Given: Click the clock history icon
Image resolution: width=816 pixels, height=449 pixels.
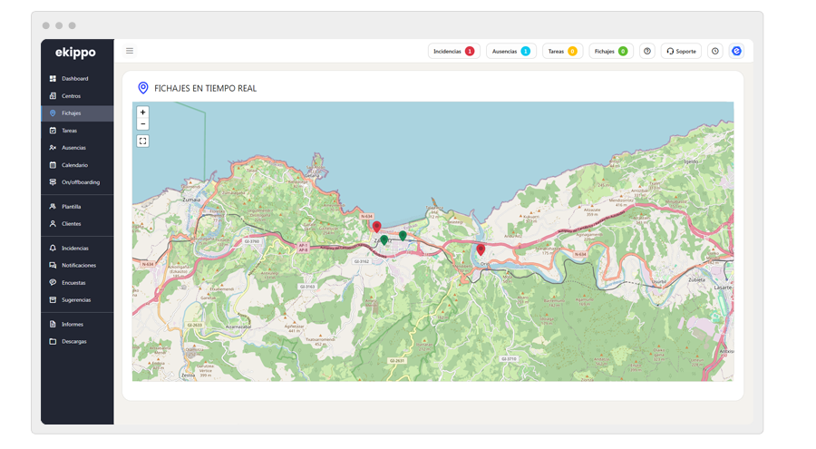Looking at the screenshot, I should [715, 52].
